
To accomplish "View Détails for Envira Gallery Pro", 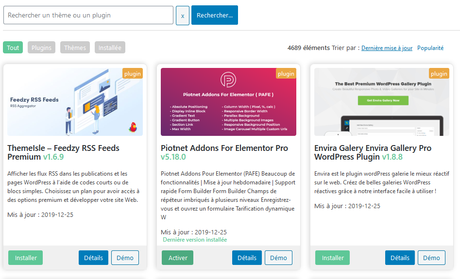I will click(x=400, y=258).
